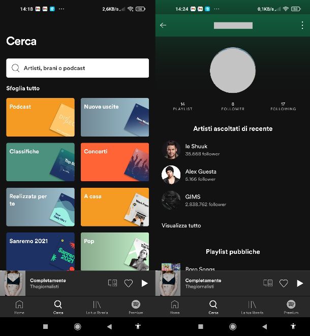
Task: Open artist GIMS
Action: (233, 200)
